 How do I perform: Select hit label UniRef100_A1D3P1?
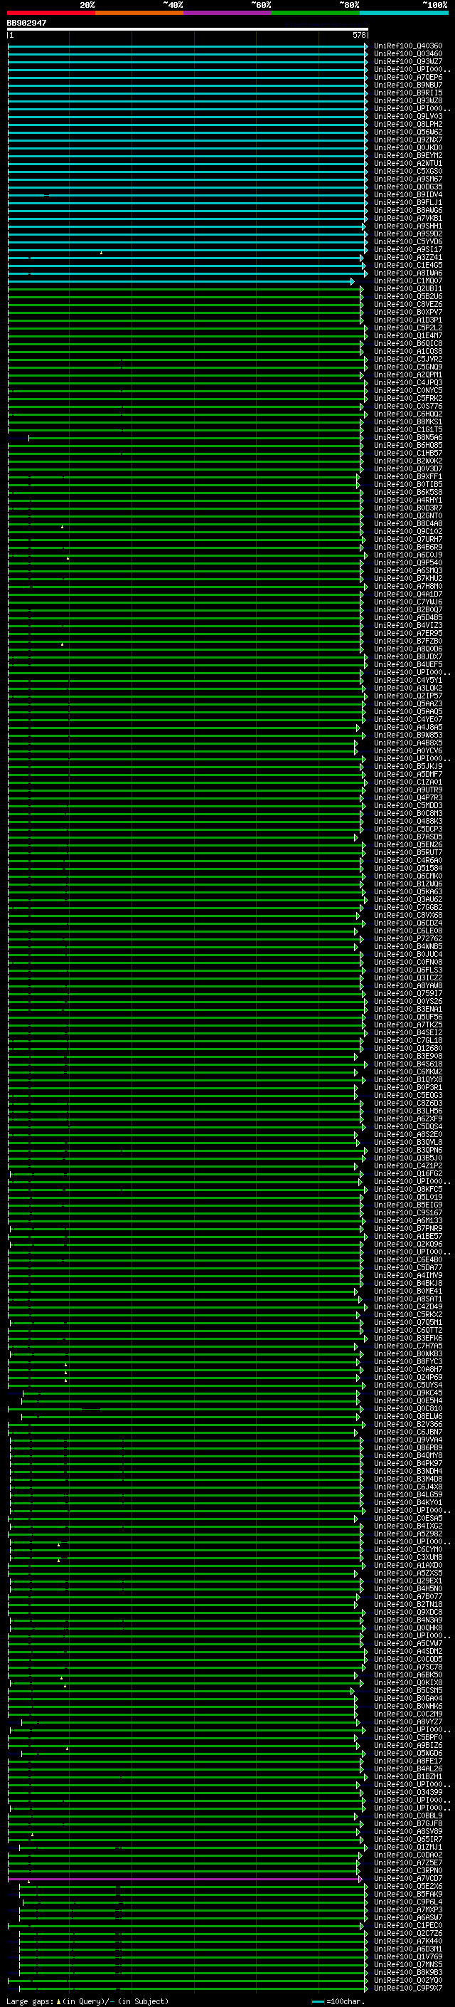point(408,320)
